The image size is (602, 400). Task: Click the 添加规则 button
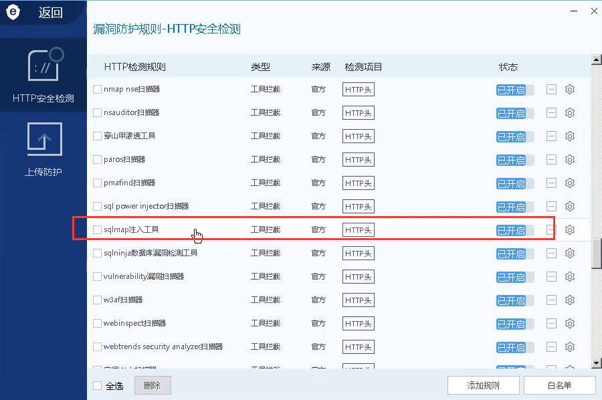484,385
